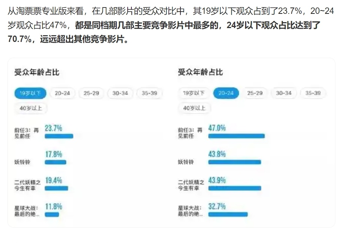Click the 40岁以上 pill on the left panel
This screenshot has height=243, width=344.
tap(30, 108)
